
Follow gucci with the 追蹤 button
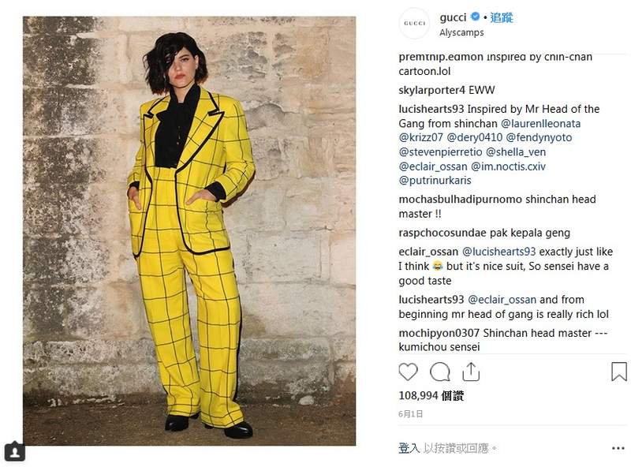point(502,17)
